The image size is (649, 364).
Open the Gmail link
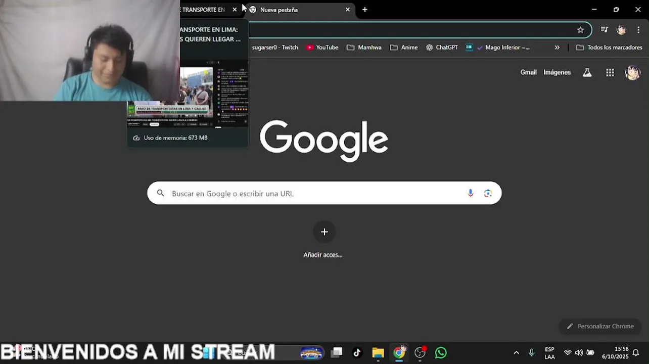click(528, 72)
